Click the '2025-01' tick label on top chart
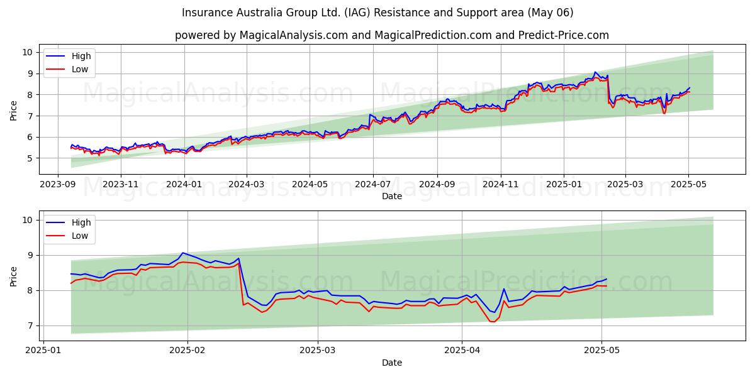Viewport: 755px width, 377px height. point(564,185)
